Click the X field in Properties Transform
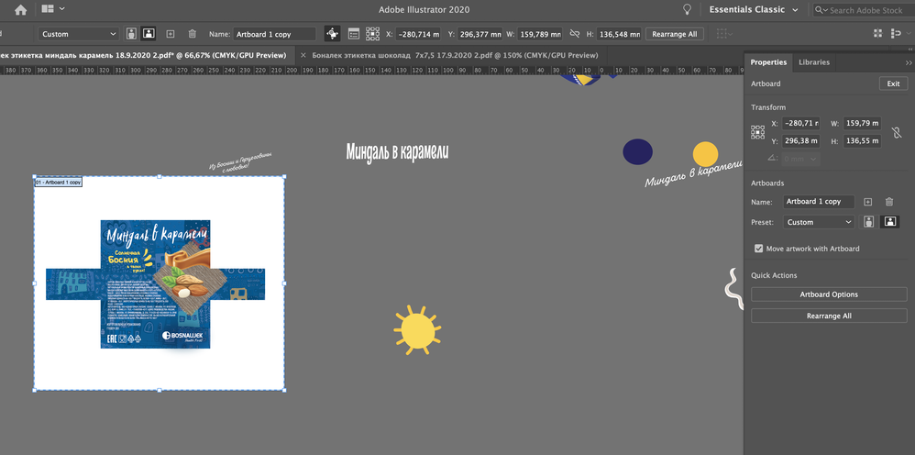Screen dimensions: 915x455 801,123
